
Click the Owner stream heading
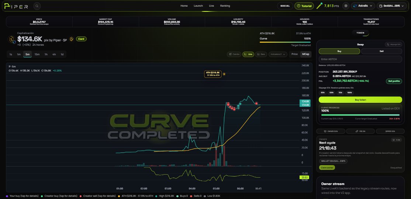[x=333, y=184]
